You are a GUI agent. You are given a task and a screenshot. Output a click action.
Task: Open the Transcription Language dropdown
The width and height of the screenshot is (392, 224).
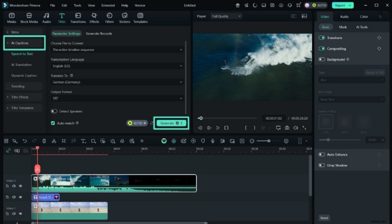pyautogui.click(x=117, y=66)
